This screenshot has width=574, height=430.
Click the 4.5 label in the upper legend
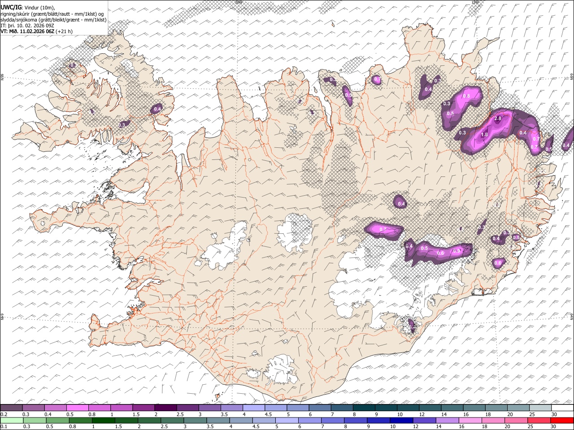click(268, 414)
